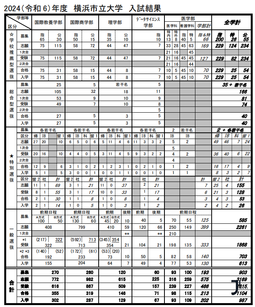
Task: Select the 医学部 header cell
Action: pos(188,19)
